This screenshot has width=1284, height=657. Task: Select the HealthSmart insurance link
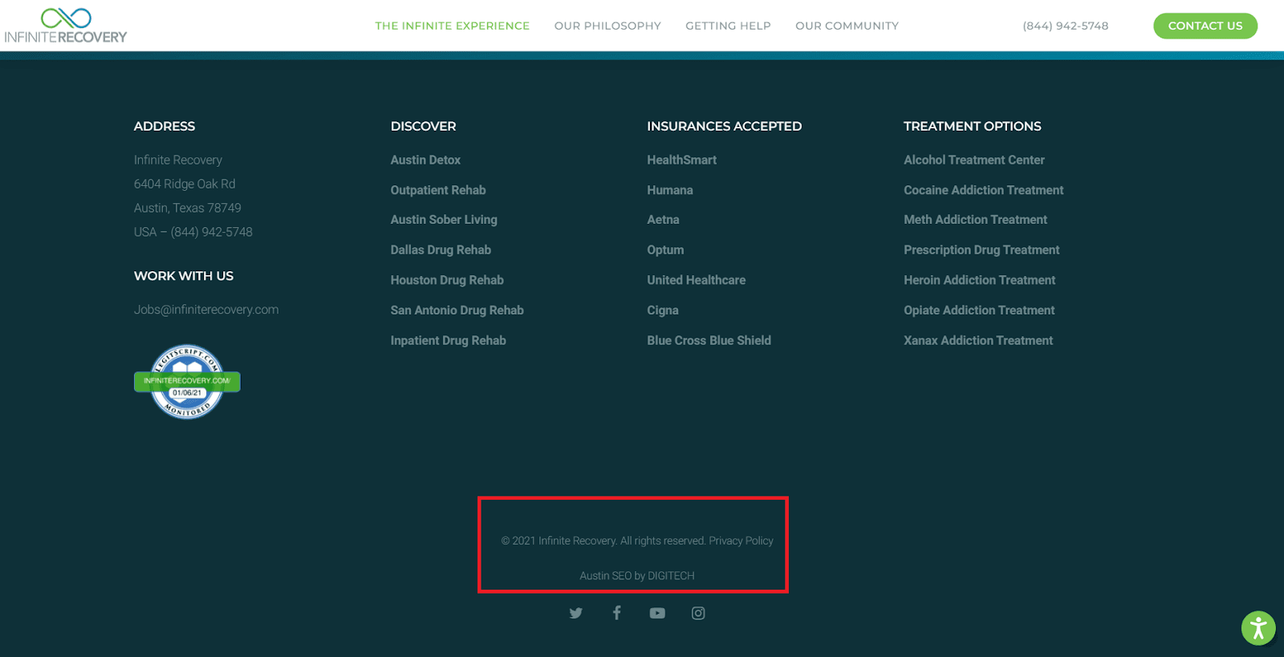(682, 160)
